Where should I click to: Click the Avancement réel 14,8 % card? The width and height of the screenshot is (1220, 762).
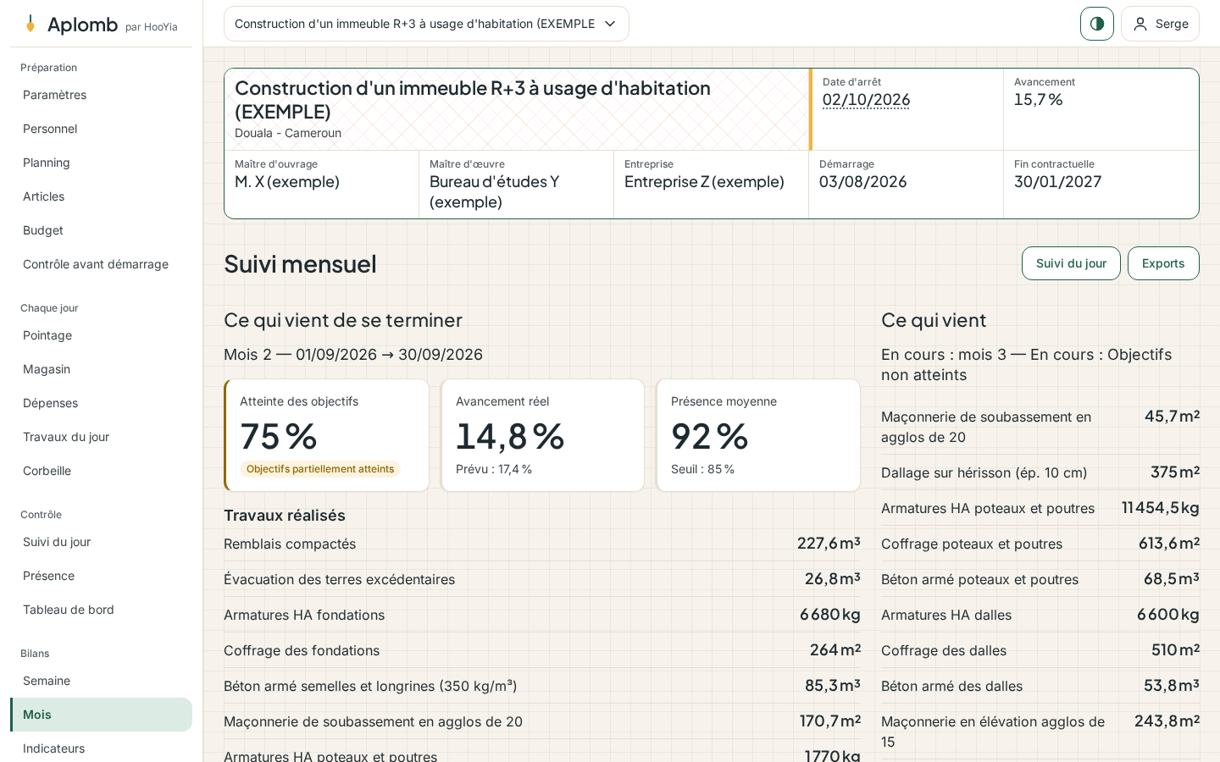pyautogui.click(x=542, y=435)
